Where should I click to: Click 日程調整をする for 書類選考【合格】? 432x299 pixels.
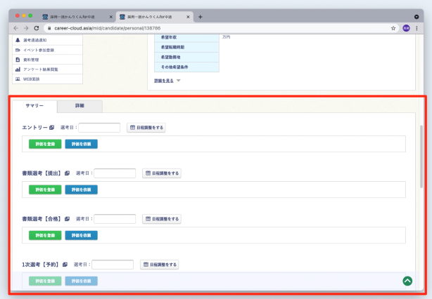pos(161,219)
